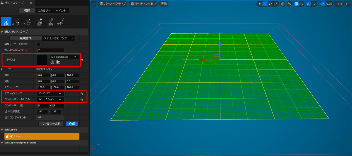Open the セクションサイズ 15×15 クワッド dropdown

(x=50, y=93)
